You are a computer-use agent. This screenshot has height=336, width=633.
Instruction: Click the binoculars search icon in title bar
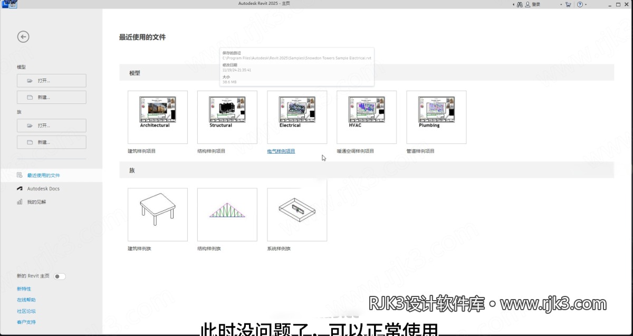pyautogui.click(x=520, y=4)
